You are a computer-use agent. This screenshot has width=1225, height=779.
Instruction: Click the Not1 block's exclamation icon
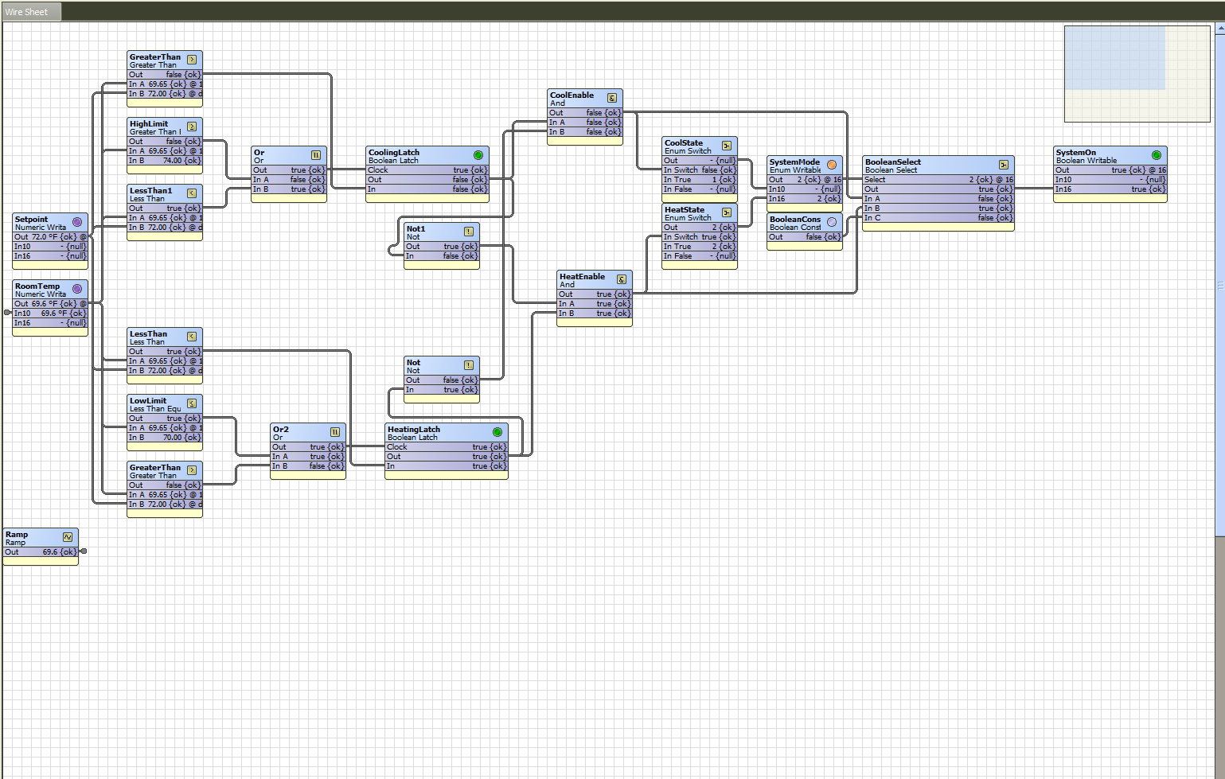pos(469,232)
